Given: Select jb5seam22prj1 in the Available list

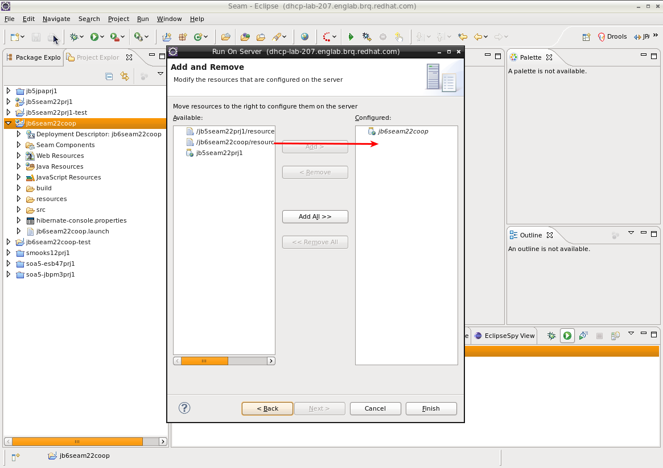Looking at the screenshot, I should click(219, 153).
